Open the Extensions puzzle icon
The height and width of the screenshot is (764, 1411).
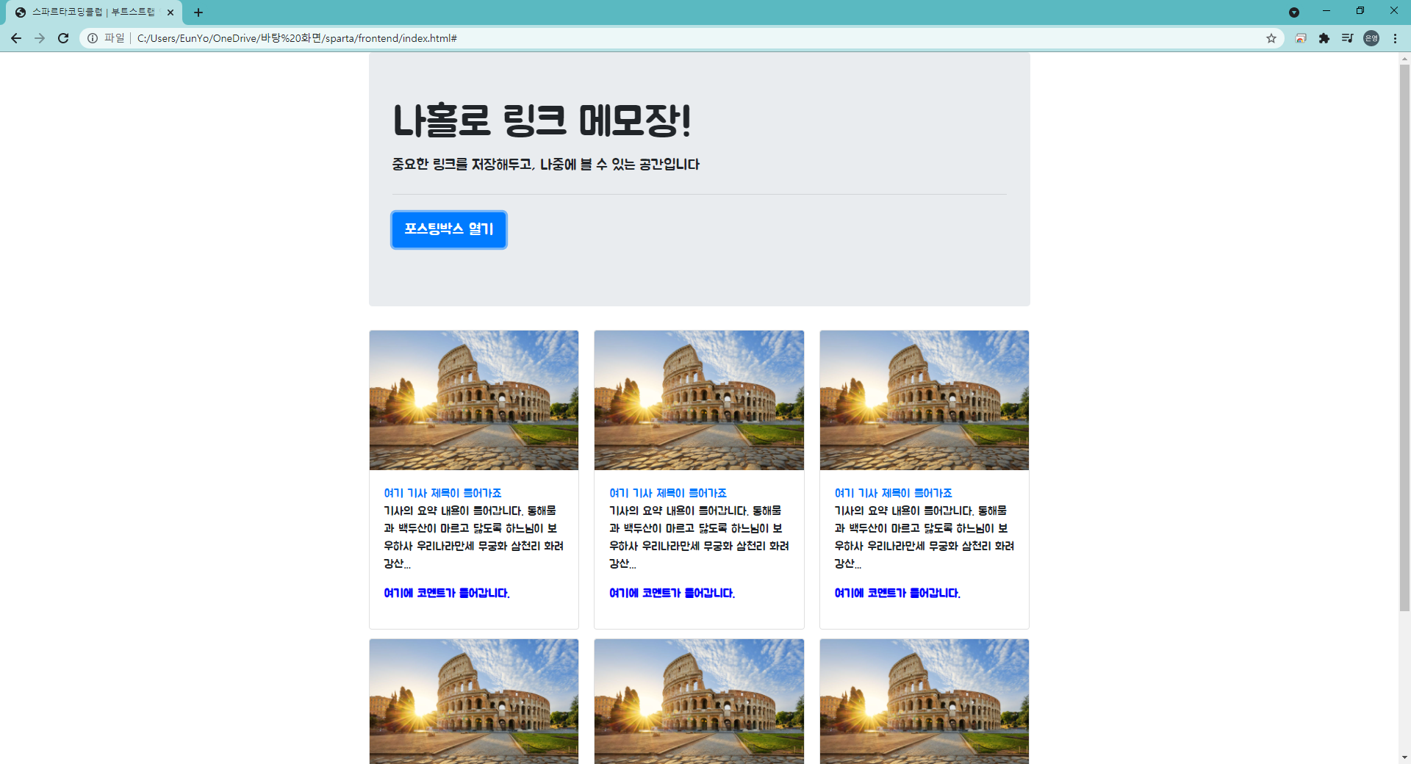[1324, 38]
